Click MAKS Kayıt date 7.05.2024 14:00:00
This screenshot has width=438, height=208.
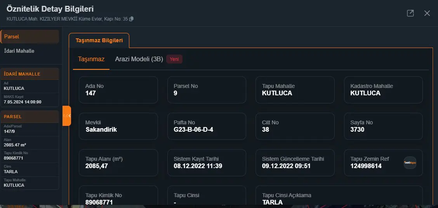[23, 102]
